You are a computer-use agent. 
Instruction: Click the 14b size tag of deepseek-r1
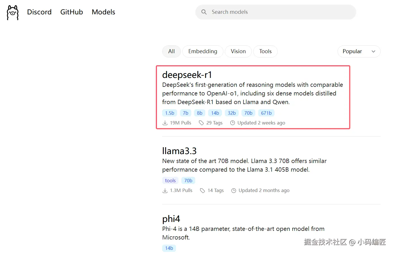(x=215, y=113)
